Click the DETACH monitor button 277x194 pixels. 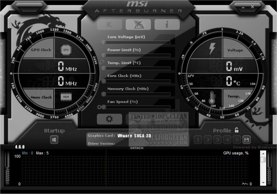pos(137,148)
